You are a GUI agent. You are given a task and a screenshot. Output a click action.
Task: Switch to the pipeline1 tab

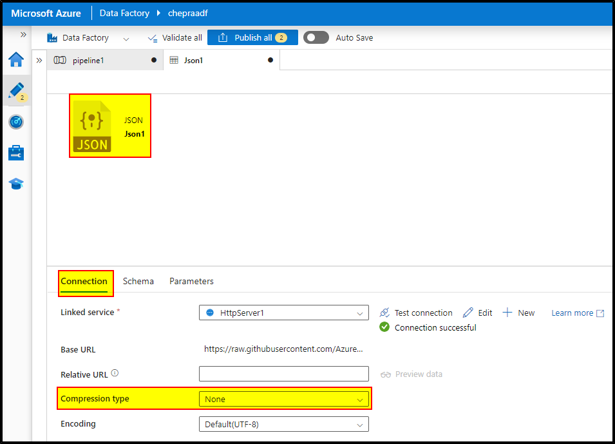pos(105,60)
